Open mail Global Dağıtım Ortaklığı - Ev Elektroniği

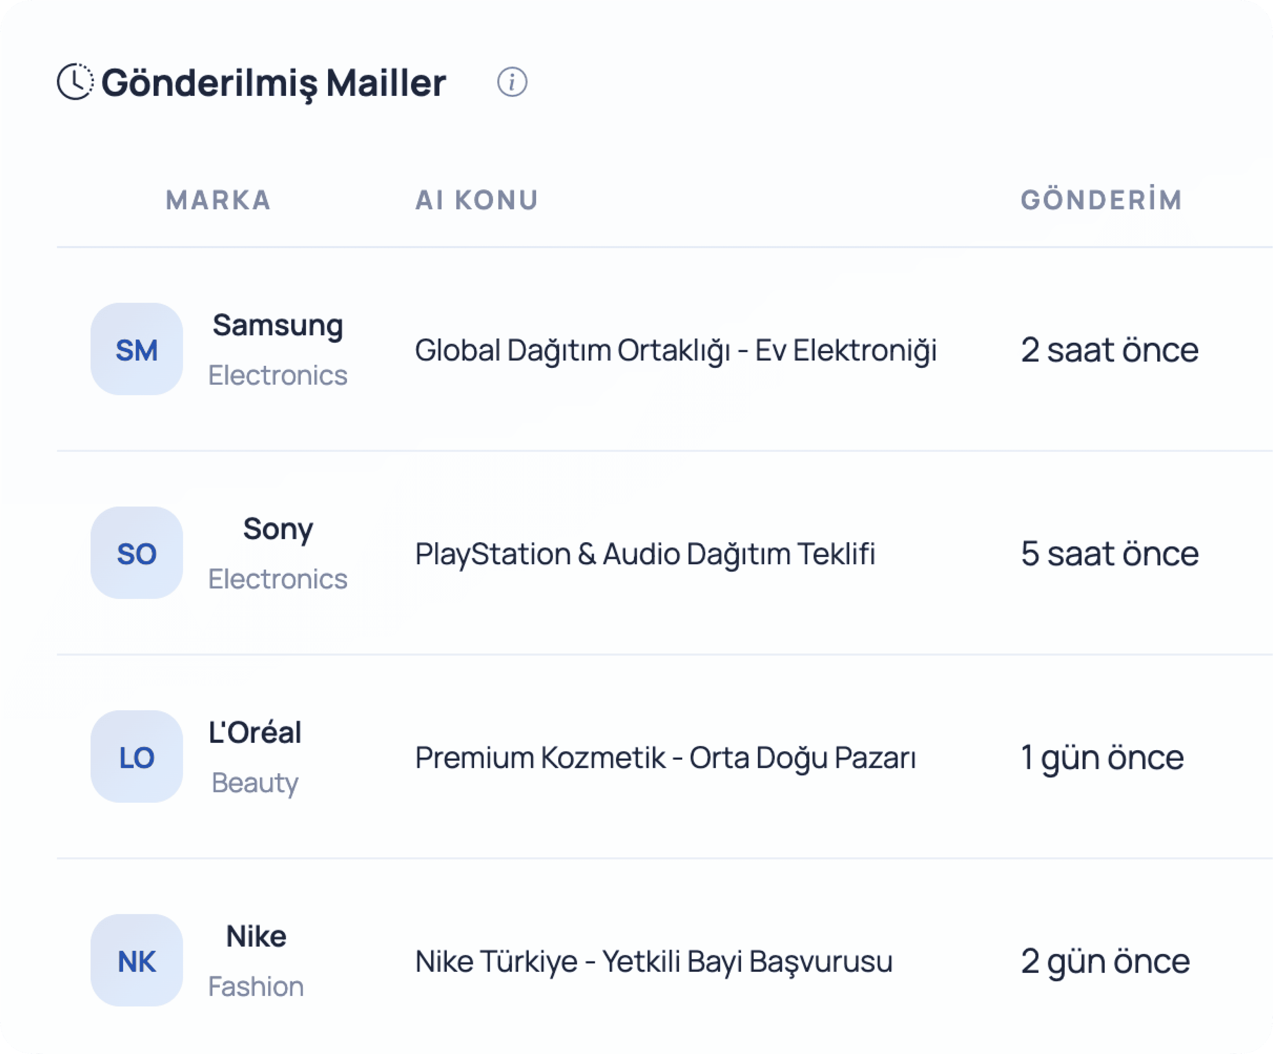click(676, 350)
